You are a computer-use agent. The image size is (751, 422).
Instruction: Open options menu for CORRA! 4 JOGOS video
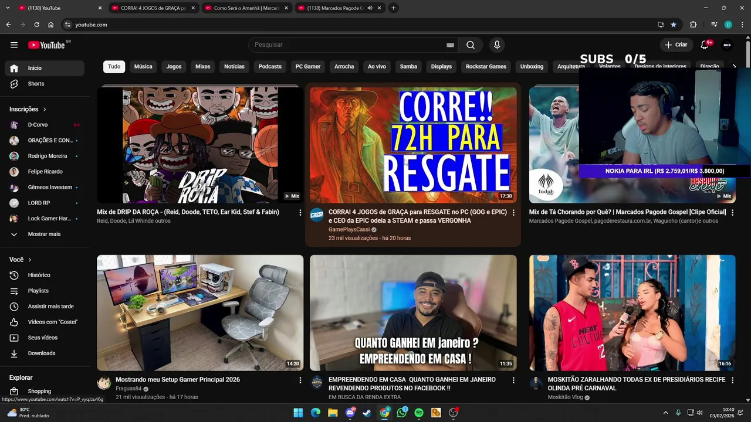tap(513, 213)
